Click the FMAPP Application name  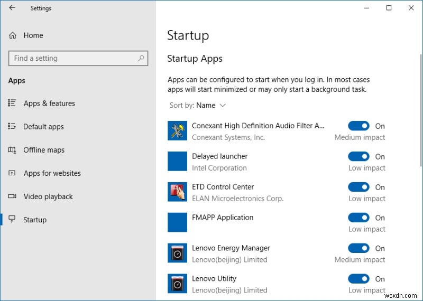(x=223, y=218)
